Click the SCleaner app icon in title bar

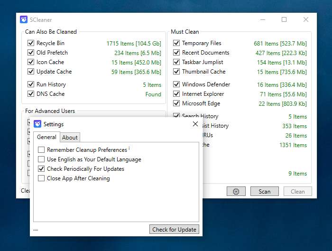(24, 19)
